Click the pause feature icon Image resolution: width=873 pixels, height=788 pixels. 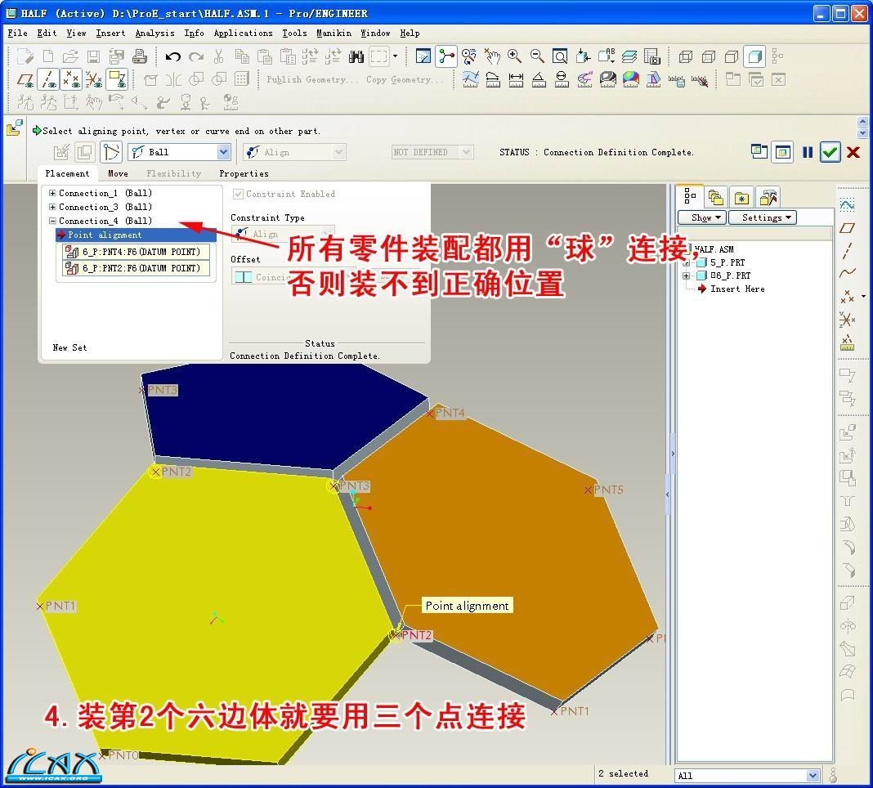(808, 152)
